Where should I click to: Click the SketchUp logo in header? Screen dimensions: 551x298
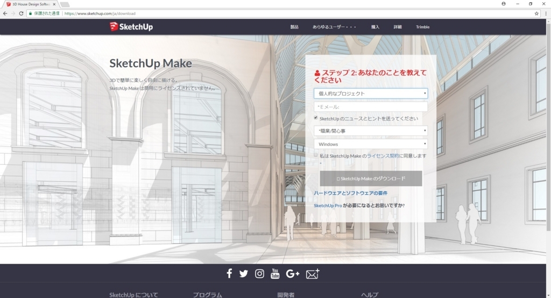[131, 27]
